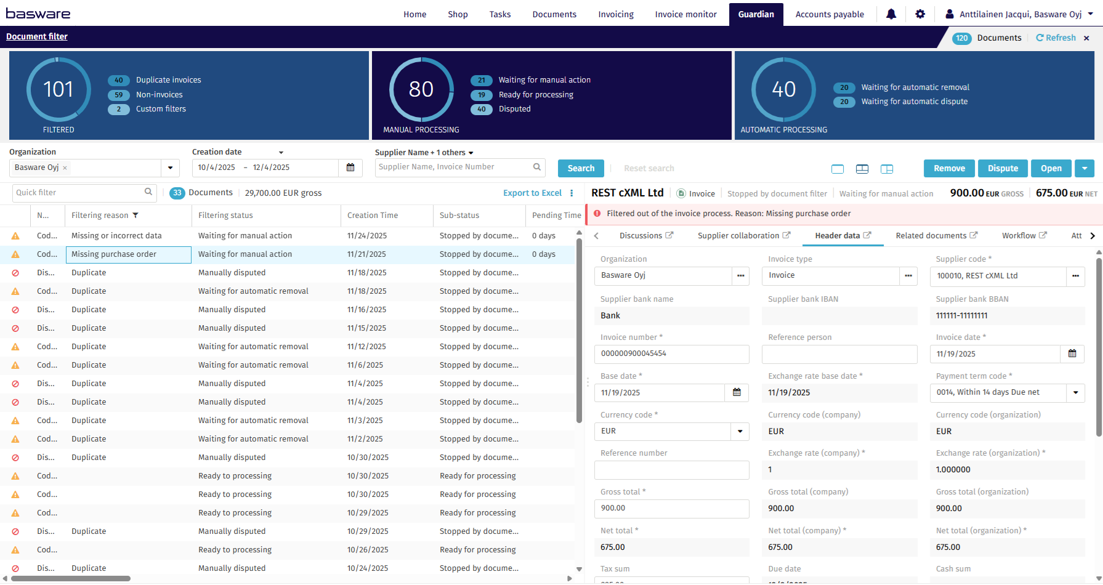Image resolution: width=1103 pixels, height=585 pixels.
Task: Click the Export to Excel link
Action: click(532, 193)
